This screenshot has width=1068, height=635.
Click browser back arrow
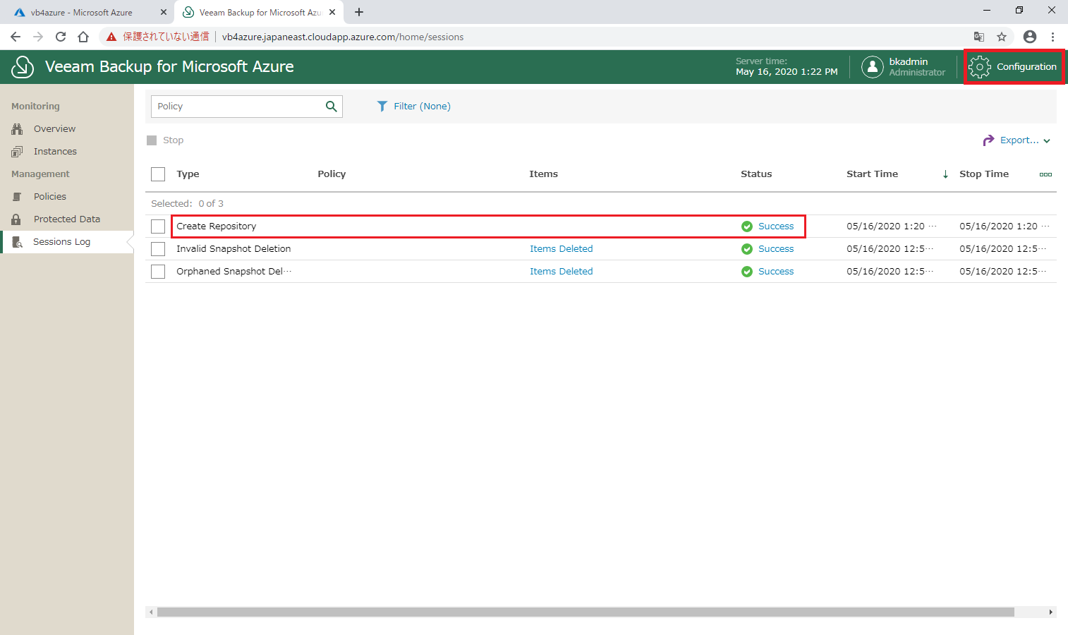click(x=16, y=37)
